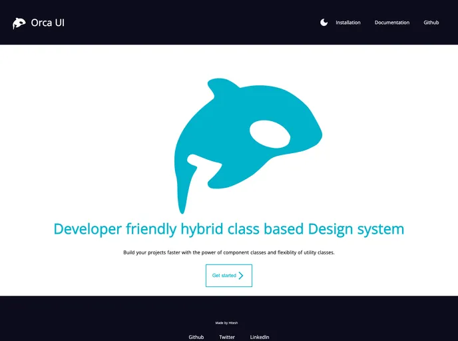458x341 pixels.
Task: Click the "Made by Hitesh" footer text
Action: click(226, 323)
